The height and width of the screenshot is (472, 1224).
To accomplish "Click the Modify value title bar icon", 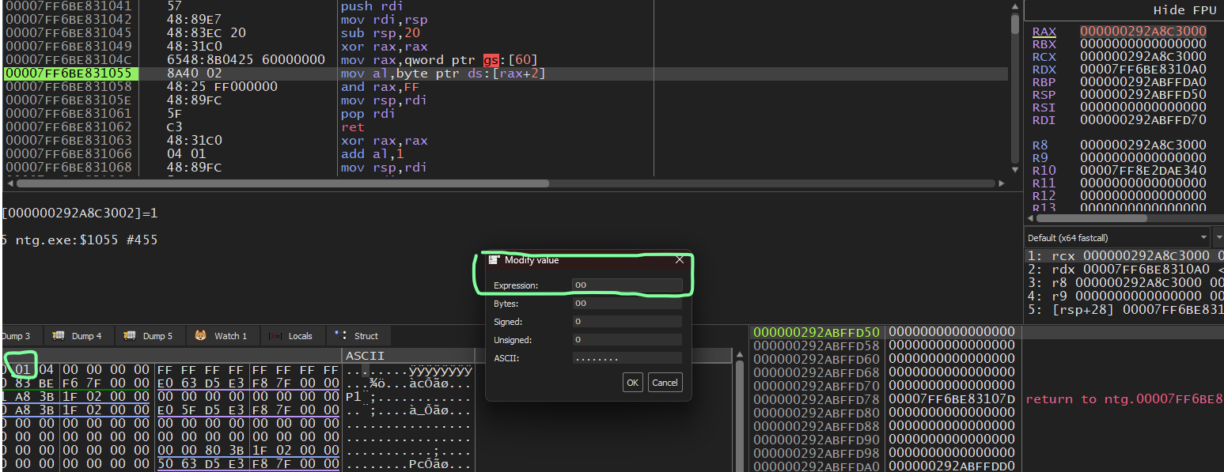I will pyautogui.click(x=495, y=259).
